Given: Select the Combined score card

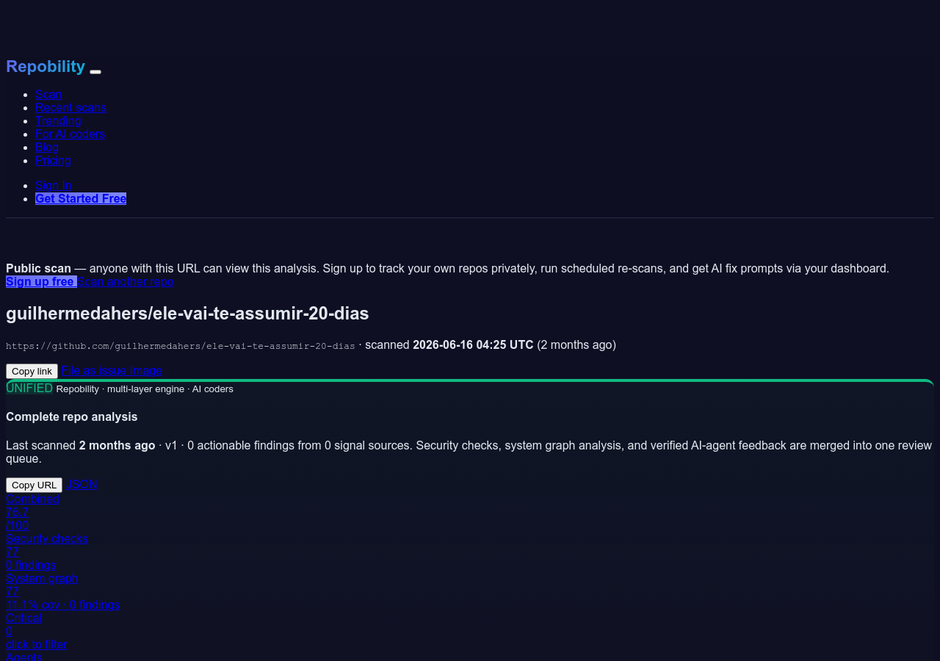Looking at the screenshot, I should point(32,512).
